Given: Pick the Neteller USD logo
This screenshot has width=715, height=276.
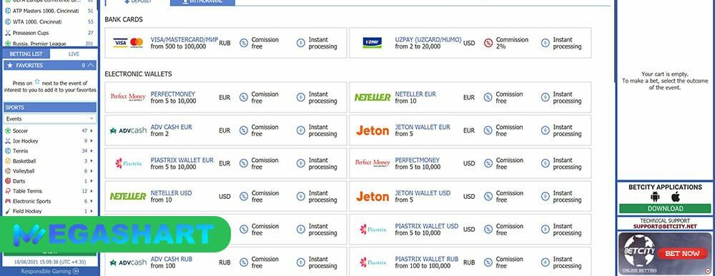Looking at the screenshot, I should [x=128, y=196].
